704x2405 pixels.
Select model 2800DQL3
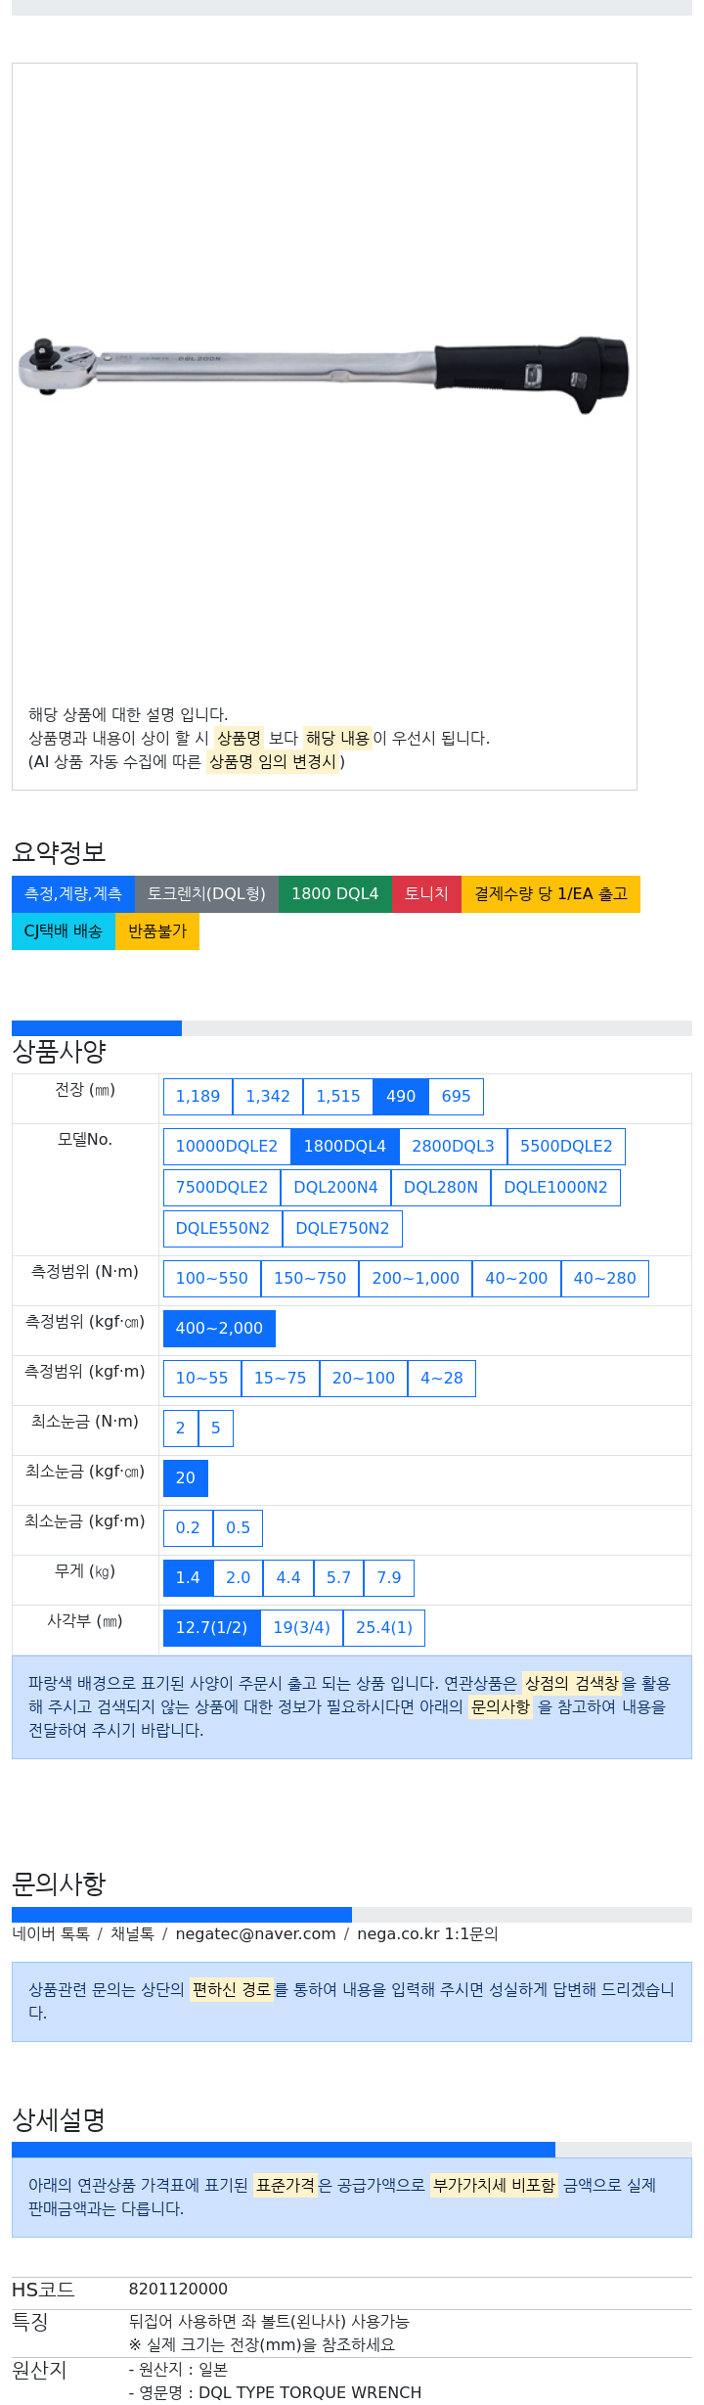453,1147
